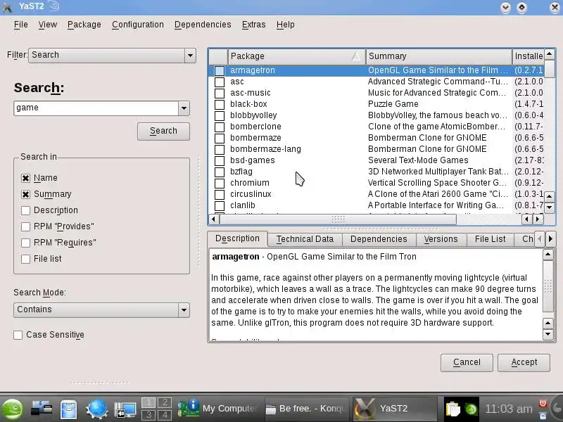Click the Search button

tap(163, 132)
